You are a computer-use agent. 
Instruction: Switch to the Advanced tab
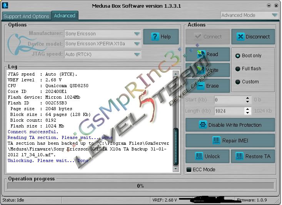point(65,16)
